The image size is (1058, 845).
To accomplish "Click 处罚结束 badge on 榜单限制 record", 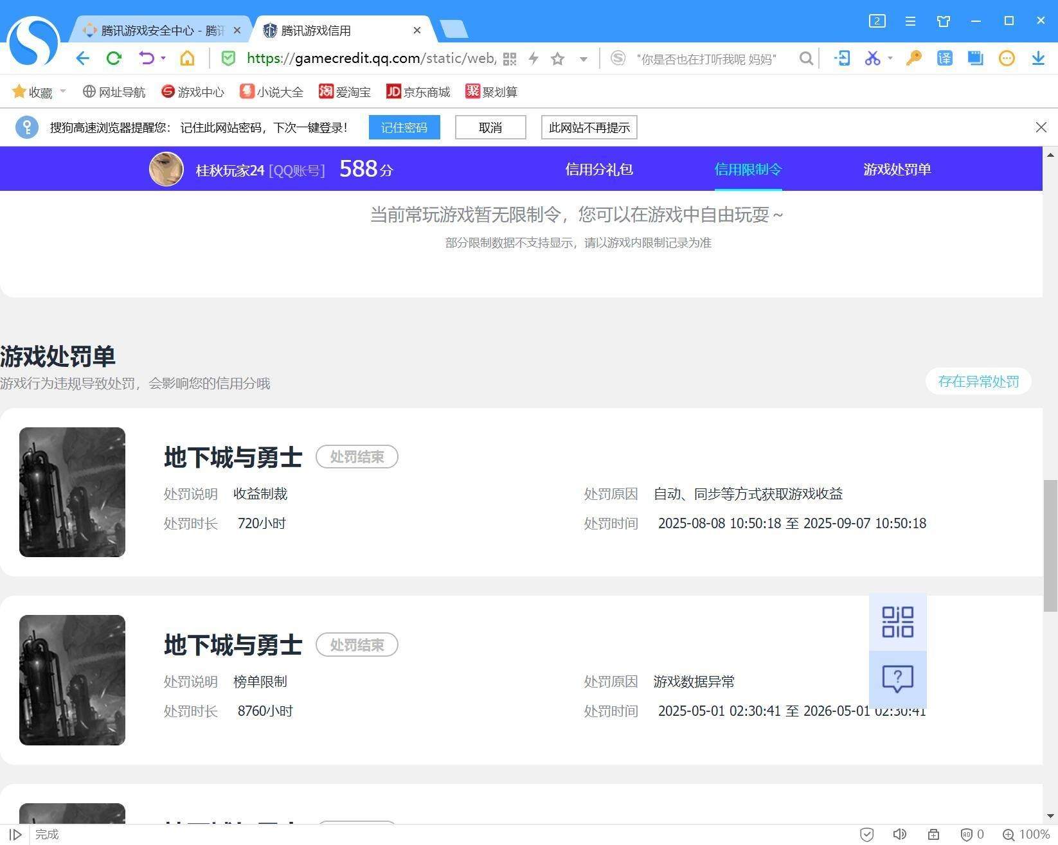I will pos(357,645).
